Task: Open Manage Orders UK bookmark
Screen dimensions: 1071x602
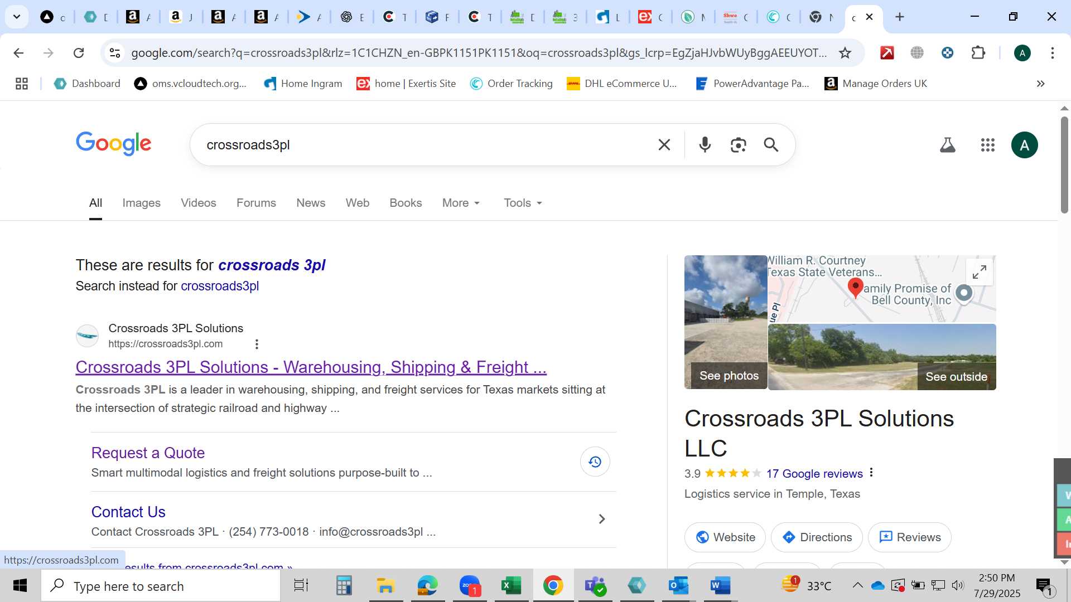Action: (876, 84)
